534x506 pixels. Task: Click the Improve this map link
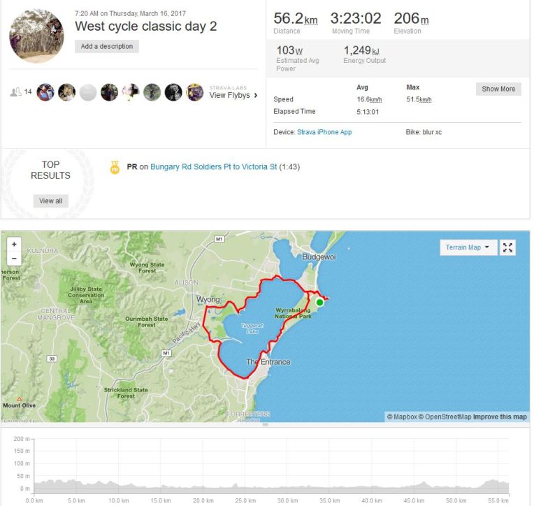click(x=500, y=417)
